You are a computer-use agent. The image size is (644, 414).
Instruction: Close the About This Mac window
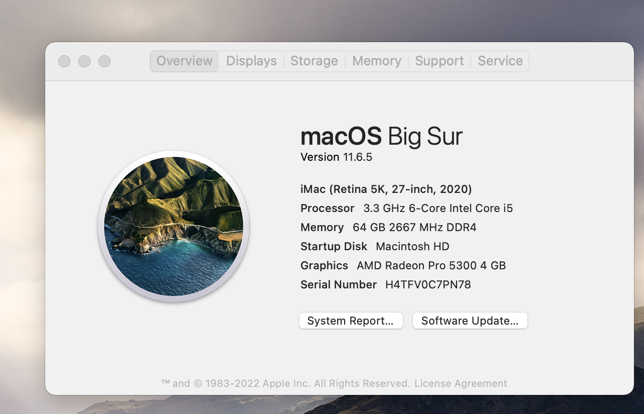click(64, 61)
